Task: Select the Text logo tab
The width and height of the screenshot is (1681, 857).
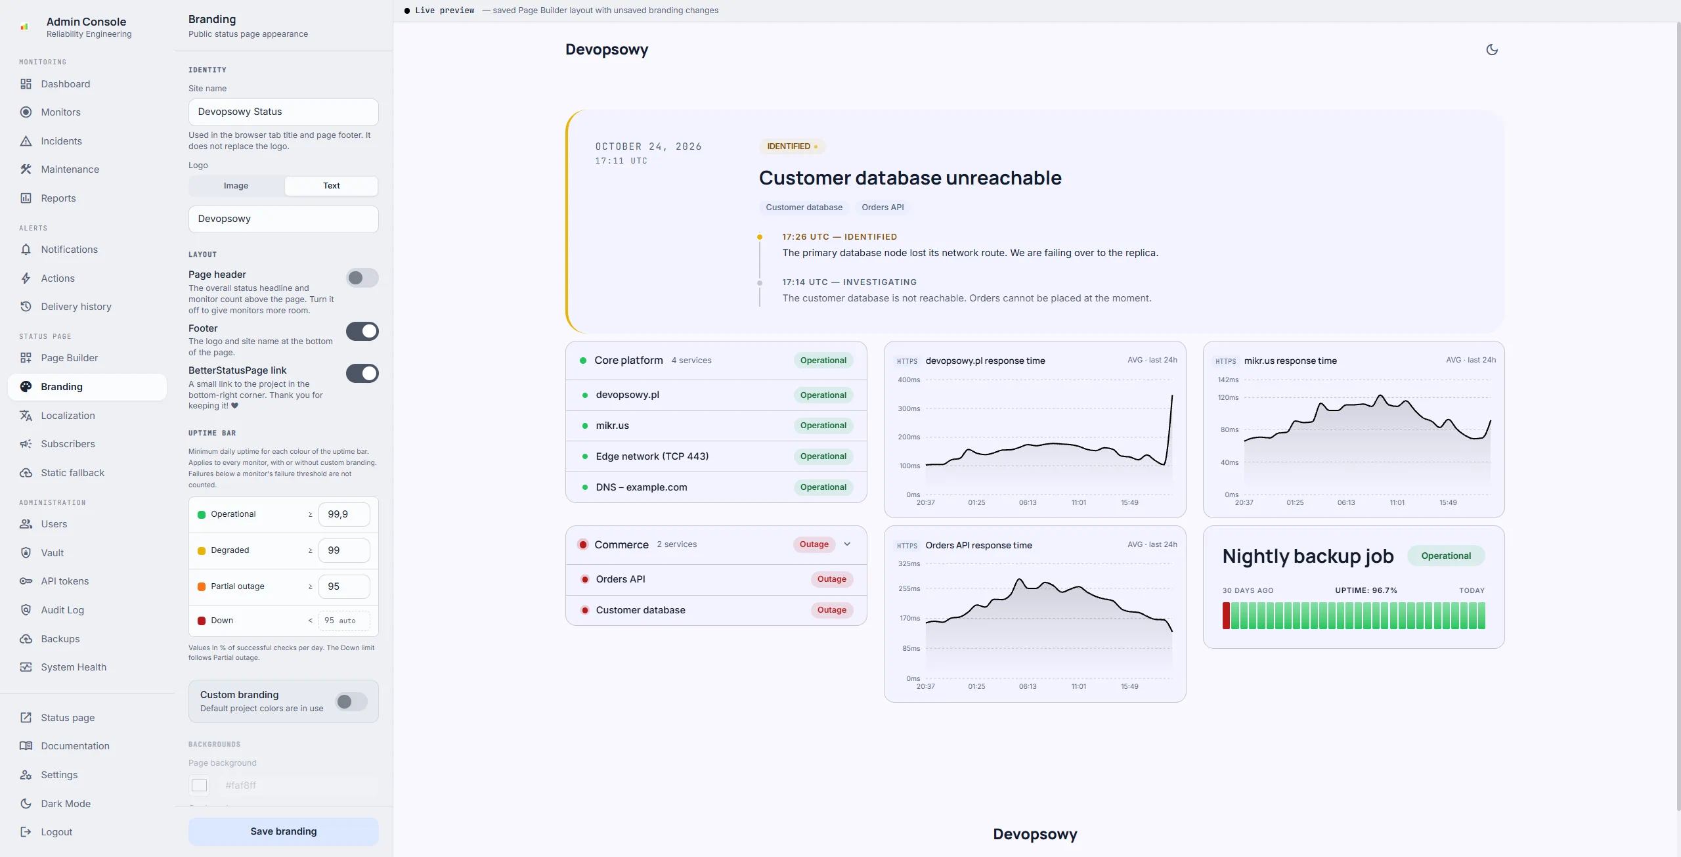Action: 332,186
